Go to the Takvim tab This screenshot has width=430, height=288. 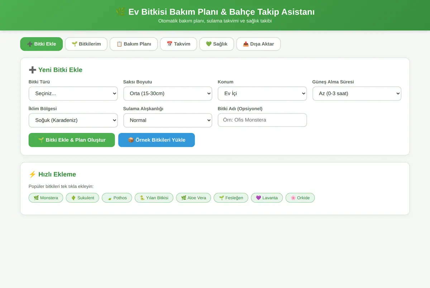click(x=178, y=44)
